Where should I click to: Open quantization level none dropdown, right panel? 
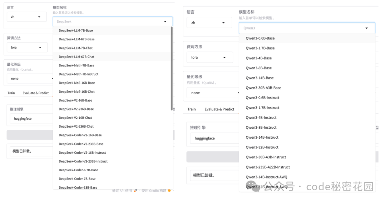(213, 93)
